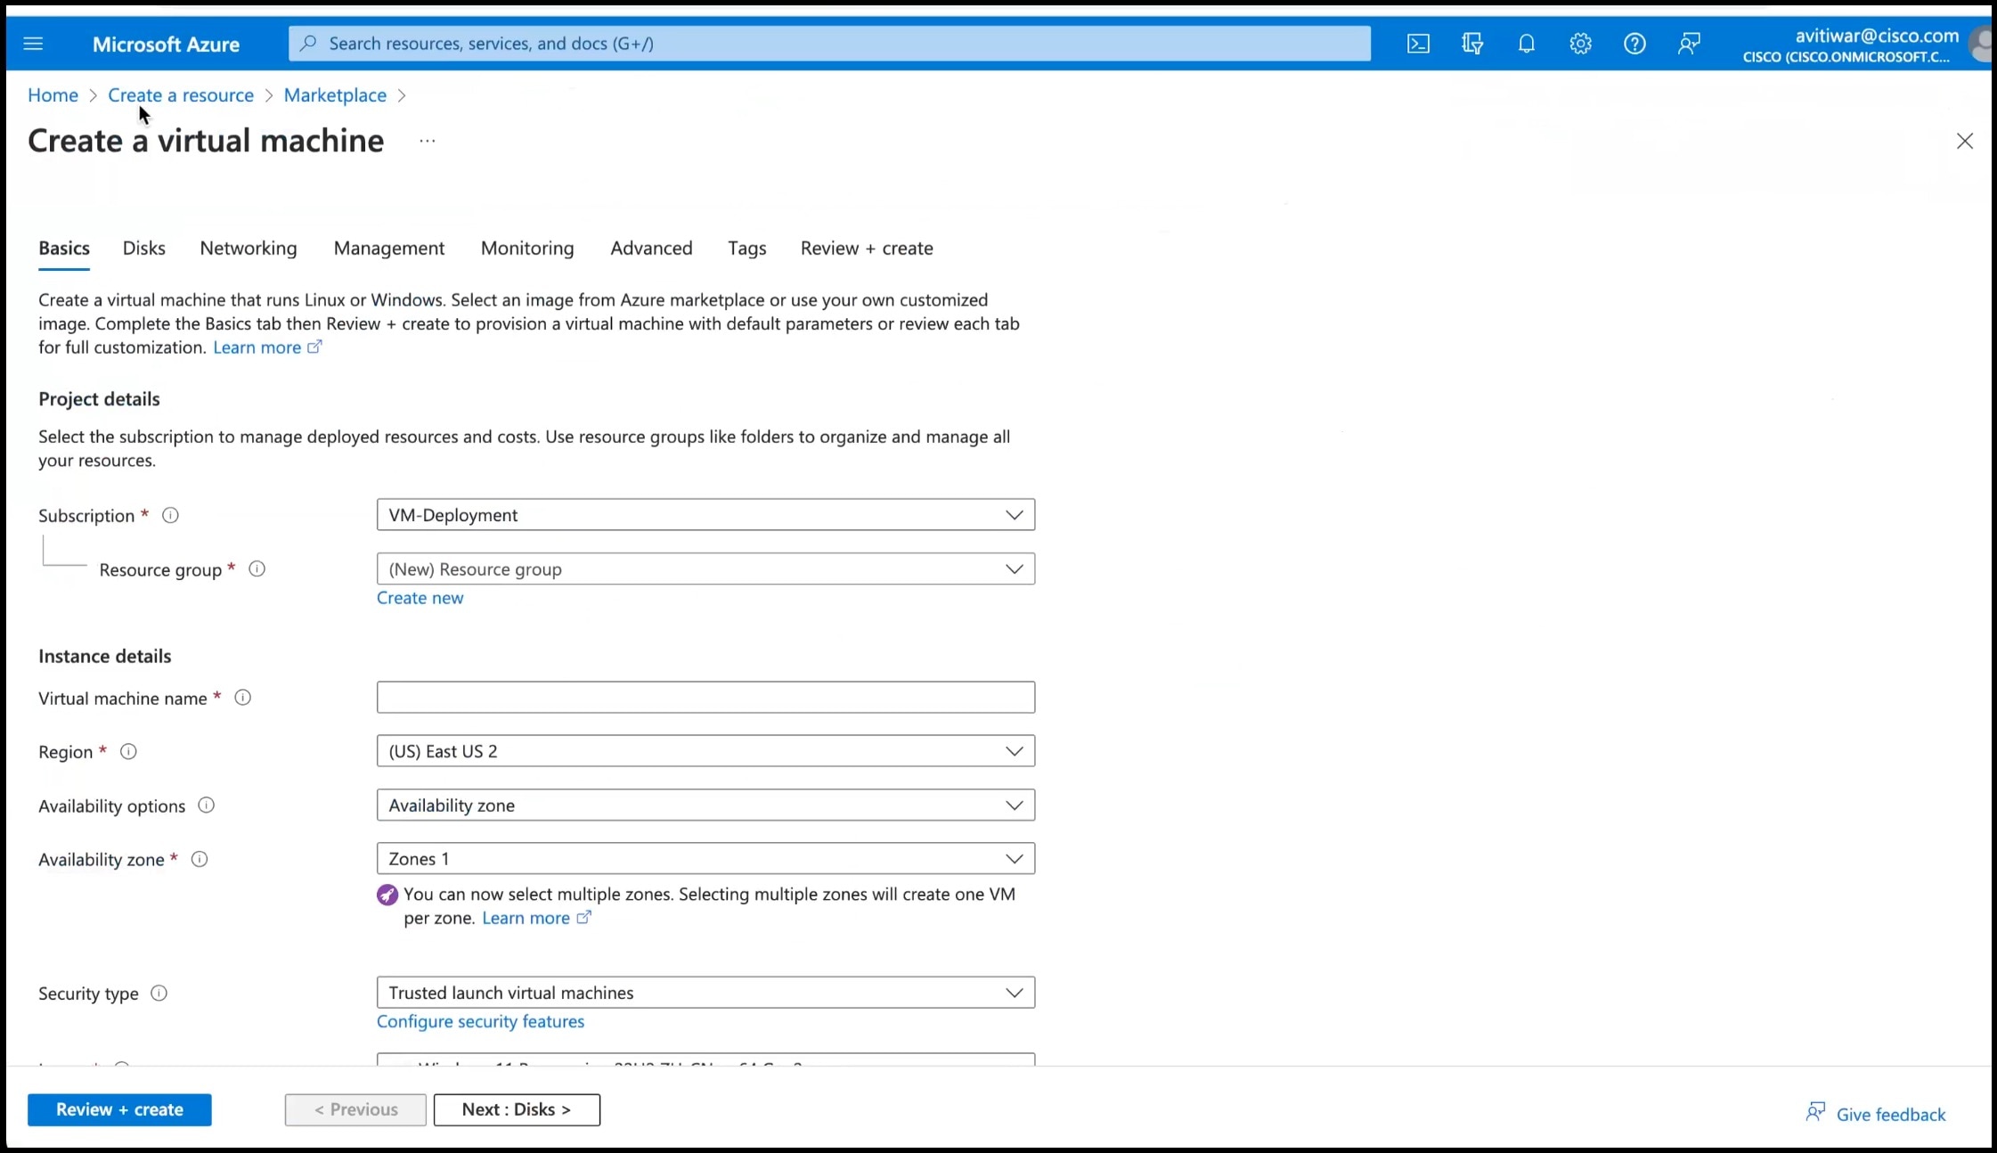Click the Security type info icon
Image resolution: width=1997 pixels, height=1153 pixels.
(x=159, y=993)
